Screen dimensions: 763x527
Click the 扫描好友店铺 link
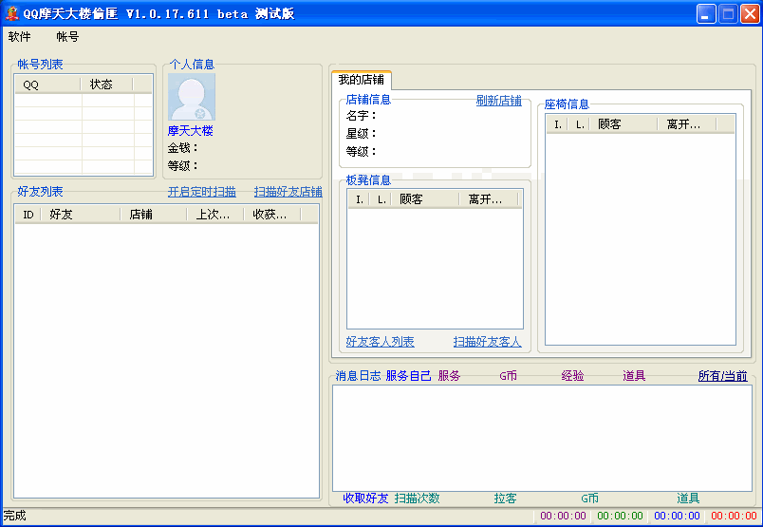coord(288,192)
